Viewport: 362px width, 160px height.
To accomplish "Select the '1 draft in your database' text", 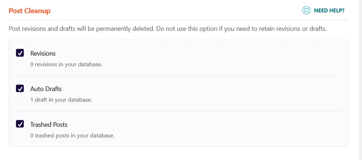I will coord(61,100).
